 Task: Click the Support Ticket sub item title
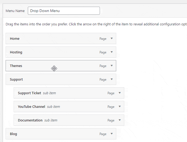tap(29, 93)
